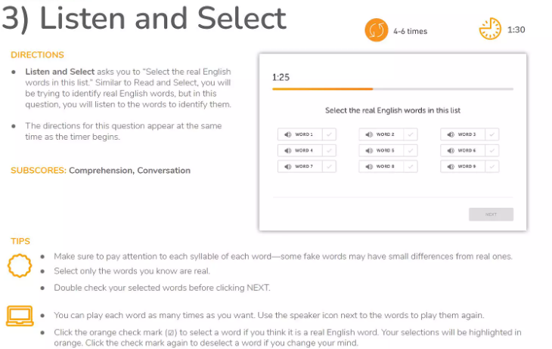This screenshot has width=552, height=349.
Task: Click the orange repeat arrows icon
Action: click(x=377, y=30)
